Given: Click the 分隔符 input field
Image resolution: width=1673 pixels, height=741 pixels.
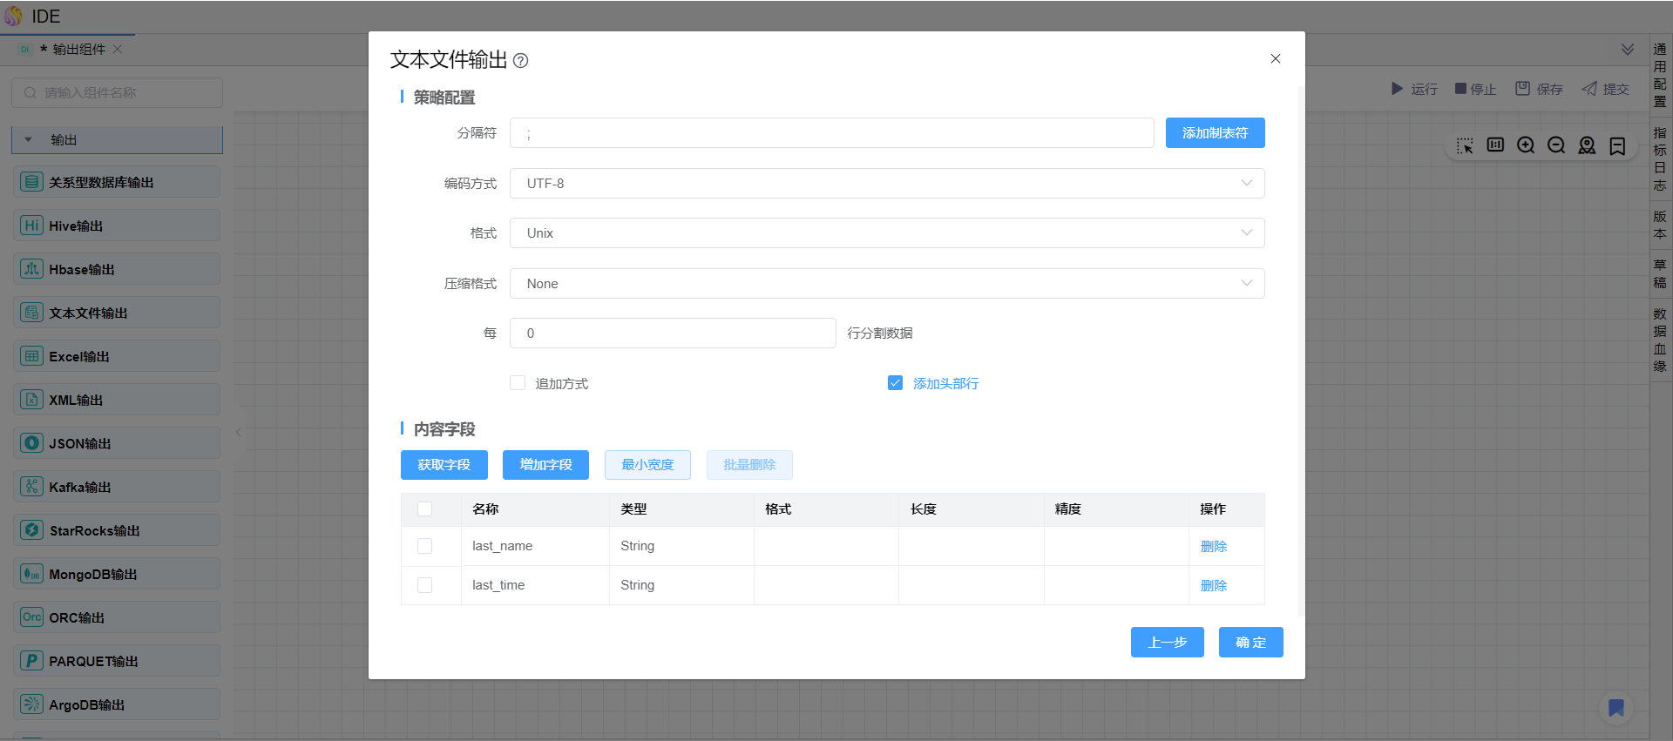Looking at the screenshot, I should (832, 132).
